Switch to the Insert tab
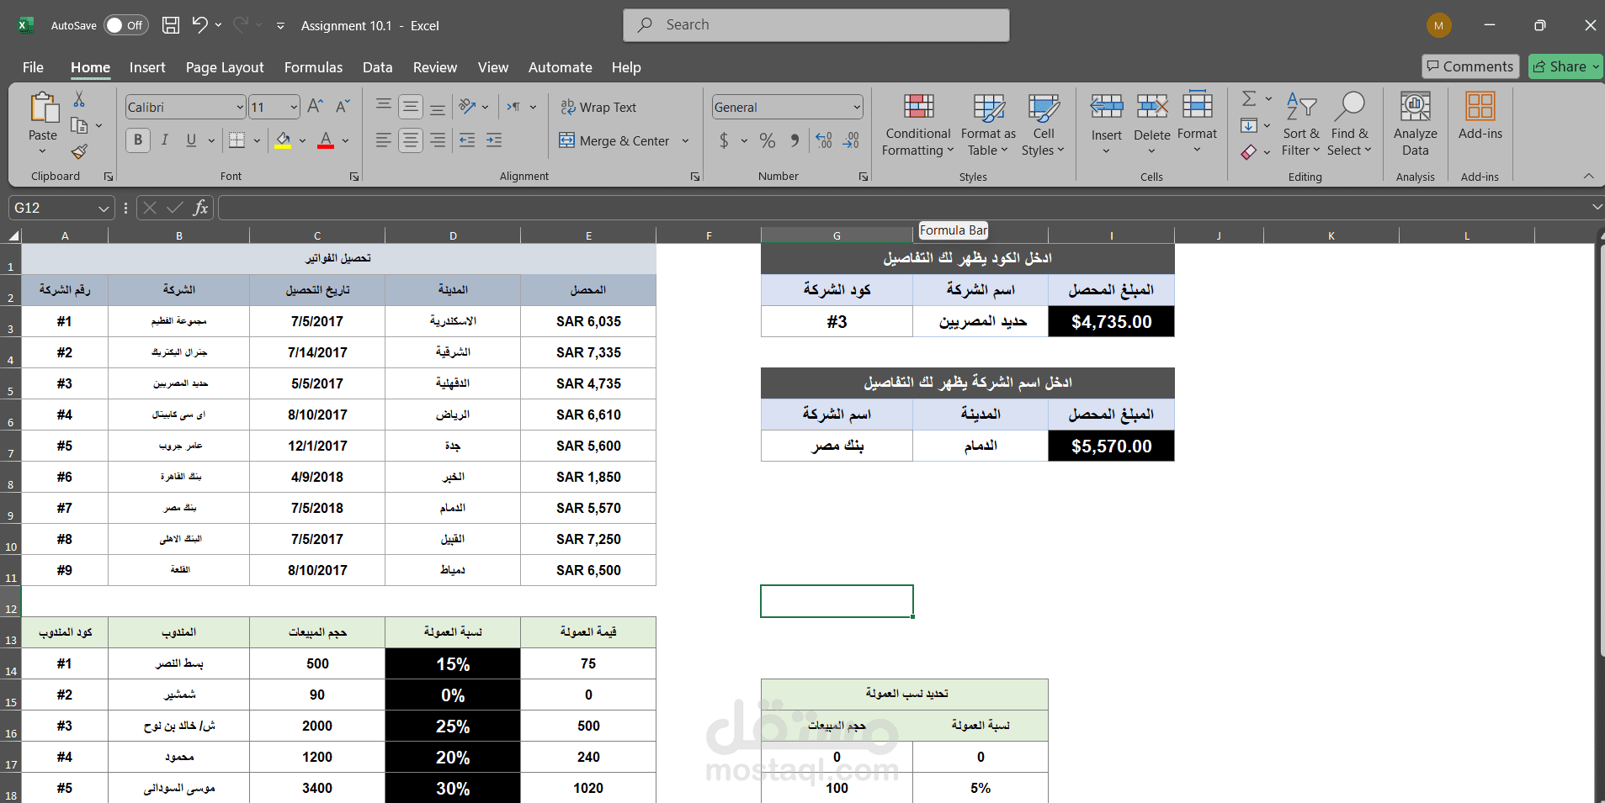The image size is (1605, 803). (x=147, y=67)
